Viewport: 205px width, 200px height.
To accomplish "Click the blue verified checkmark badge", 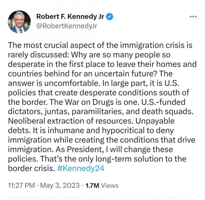I will point(109,17).
